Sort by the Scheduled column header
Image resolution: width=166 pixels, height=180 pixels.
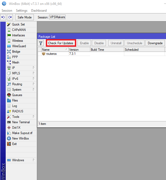pyautogui.click(x=144, y=50)
